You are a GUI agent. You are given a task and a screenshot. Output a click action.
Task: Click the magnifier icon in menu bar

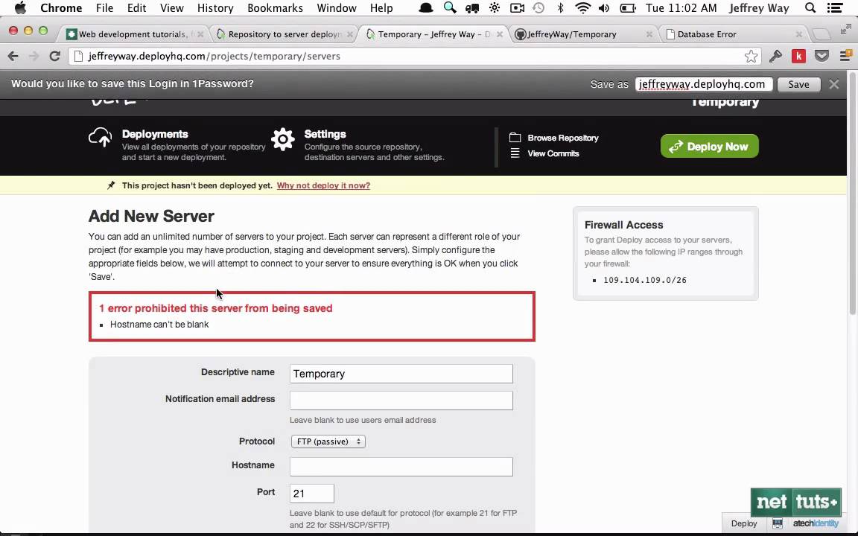click(x=450, y=8)
